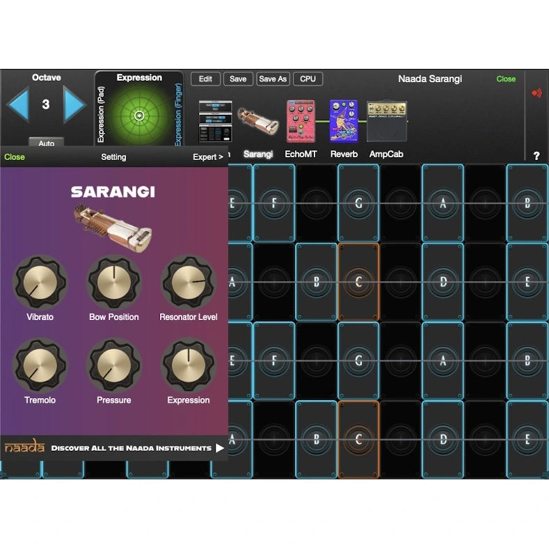Open the EchoMT pedal icon
Screen dimensions: 549x549
[x=301, y=121]
